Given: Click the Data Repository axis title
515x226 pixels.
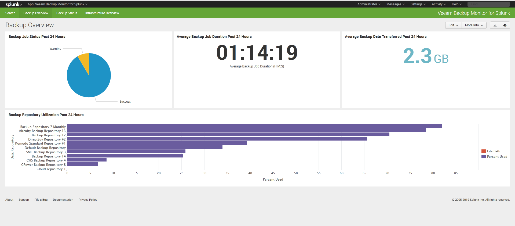Looking at the screenshot, I should click(x=12, y=147).
